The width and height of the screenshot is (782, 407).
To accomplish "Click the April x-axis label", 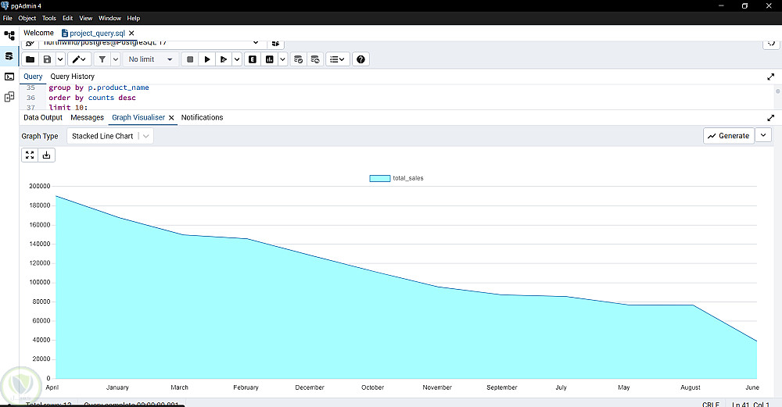I will tap(52, 387).
